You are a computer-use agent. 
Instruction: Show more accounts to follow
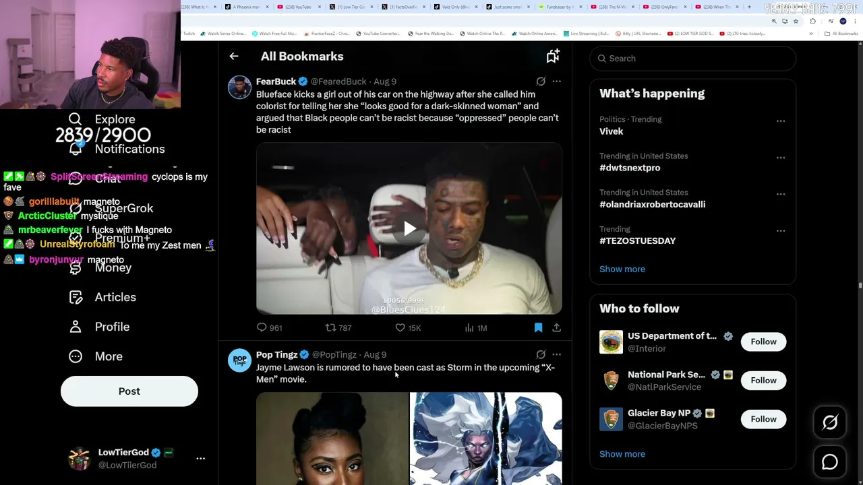[622, 454]
